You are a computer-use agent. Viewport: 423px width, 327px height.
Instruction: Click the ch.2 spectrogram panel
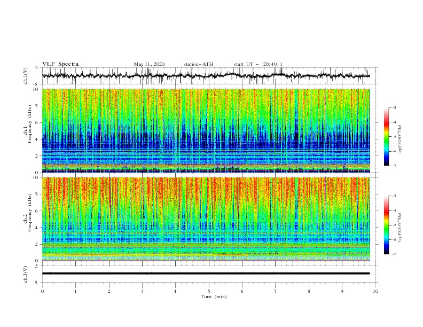click(x=206, y=219)
